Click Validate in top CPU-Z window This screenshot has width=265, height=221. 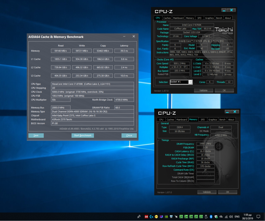pos(204,90)
